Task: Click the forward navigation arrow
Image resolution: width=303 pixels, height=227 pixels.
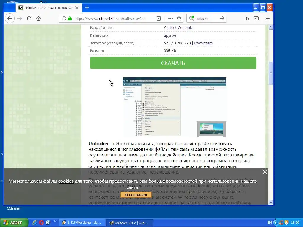Action: [x=20, y=18]
